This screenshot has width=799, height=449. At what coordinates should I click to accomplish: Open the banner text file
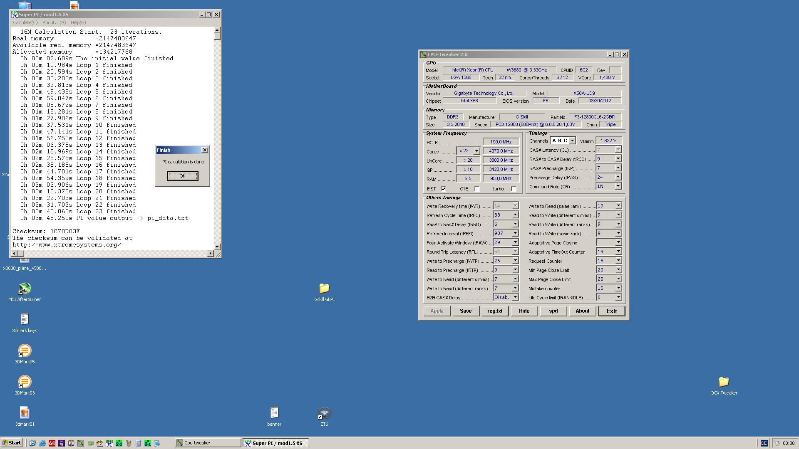274,417
